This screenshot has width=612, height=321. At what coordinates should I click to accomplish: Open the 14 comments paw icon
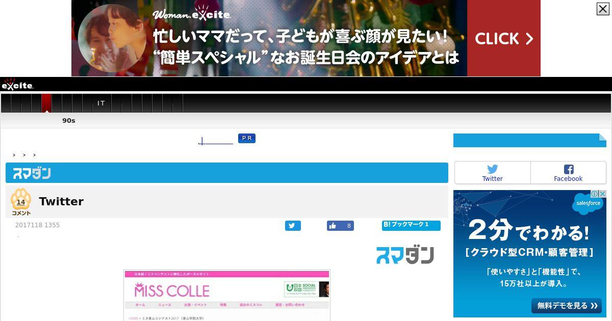(21, 202)
